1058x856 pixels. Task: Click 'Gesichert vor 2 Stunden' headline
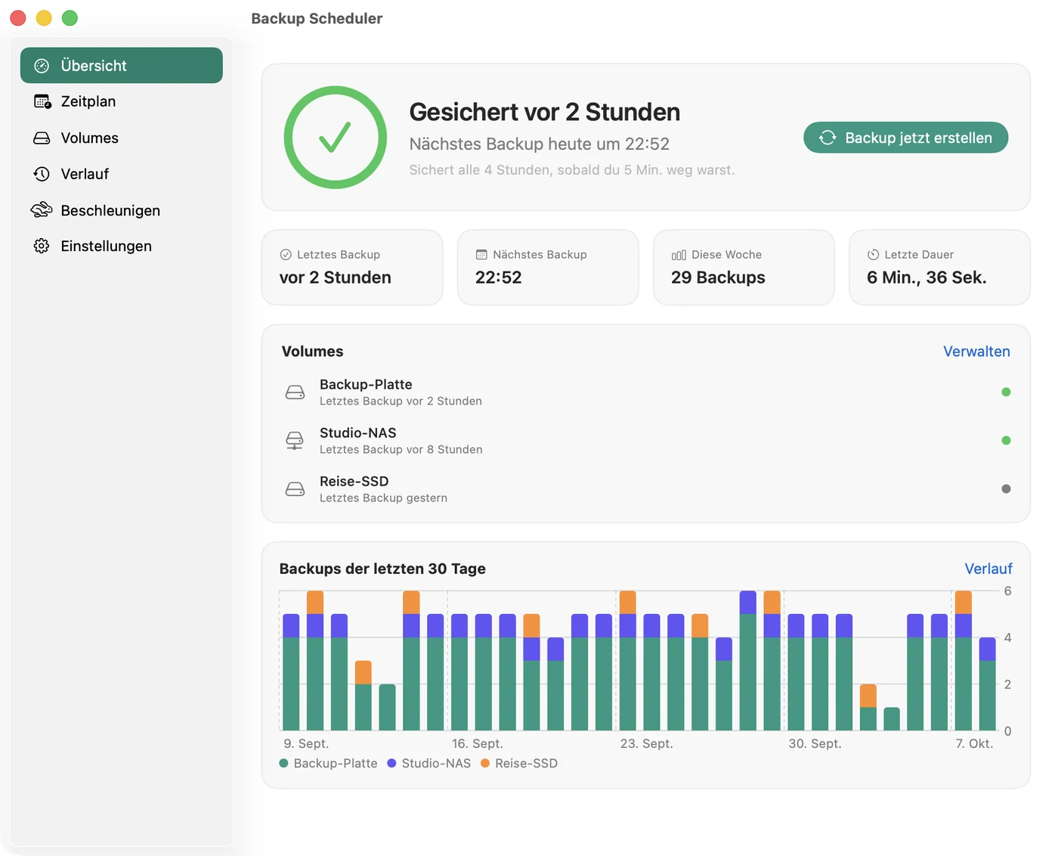pyautogui.click(x=545, y=112)
